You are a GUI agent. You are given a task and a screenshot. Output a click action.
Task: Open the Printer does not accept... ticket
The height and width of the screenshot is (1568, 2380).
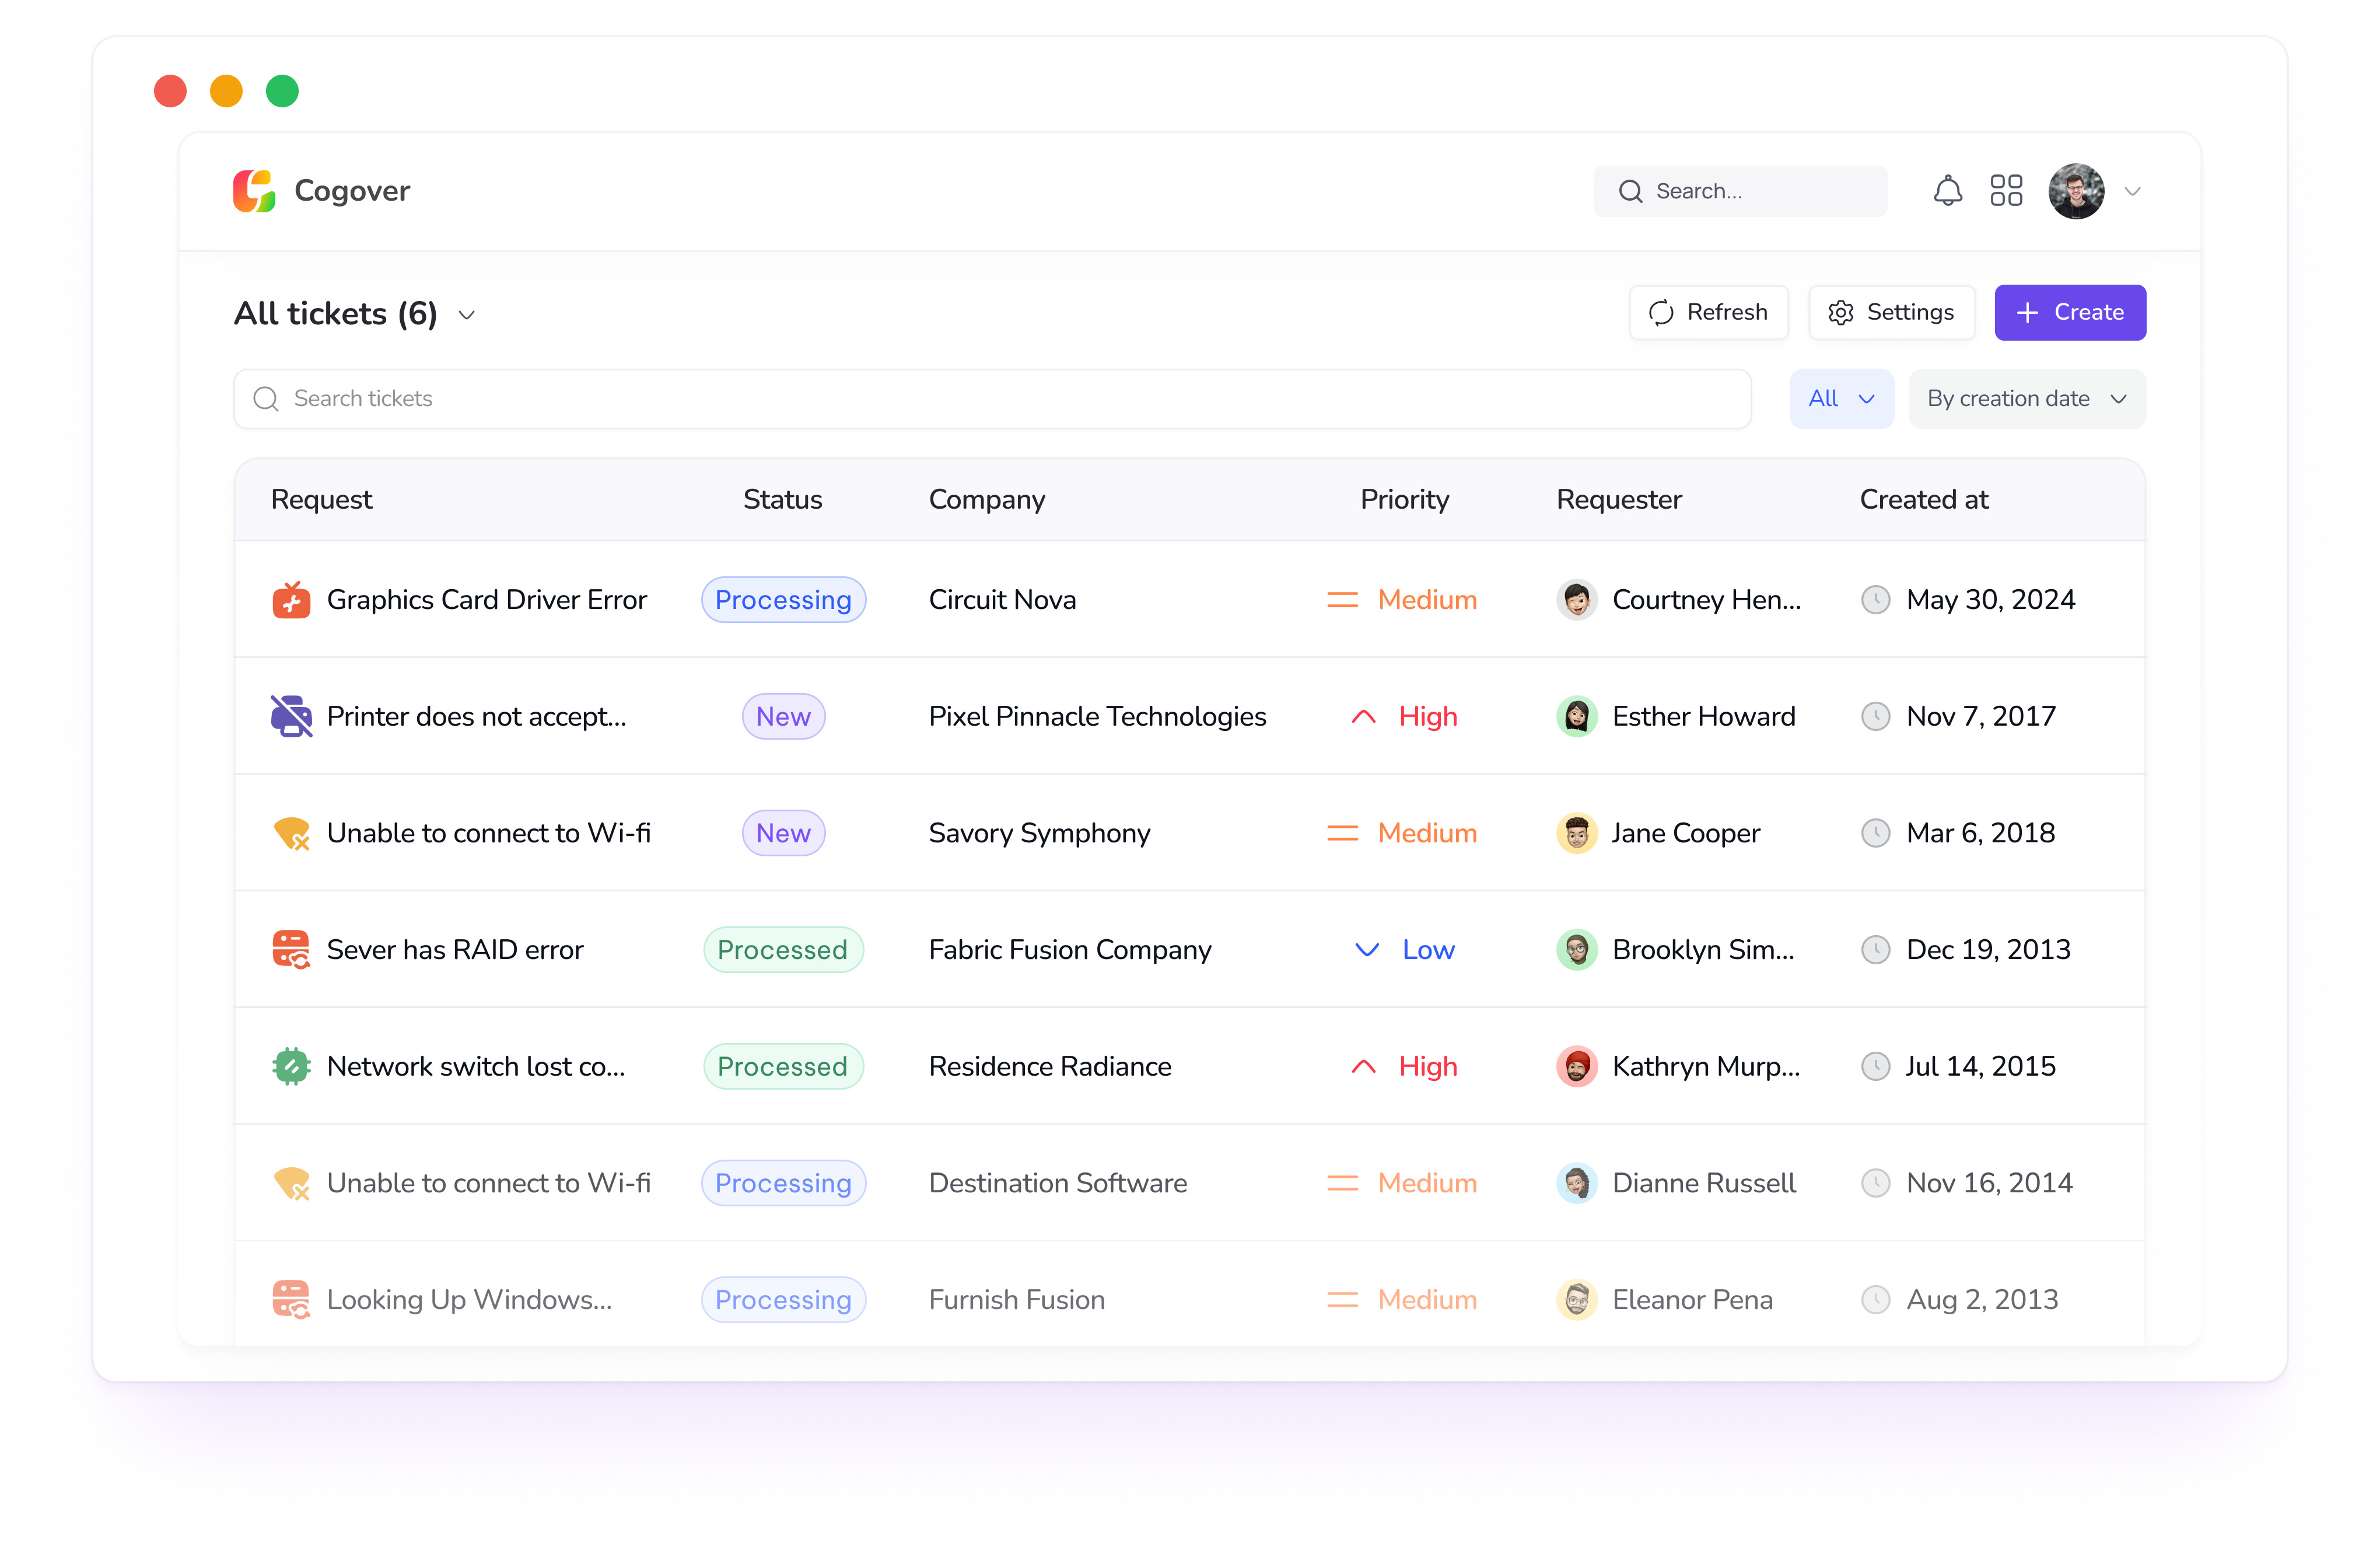[476, 717]
